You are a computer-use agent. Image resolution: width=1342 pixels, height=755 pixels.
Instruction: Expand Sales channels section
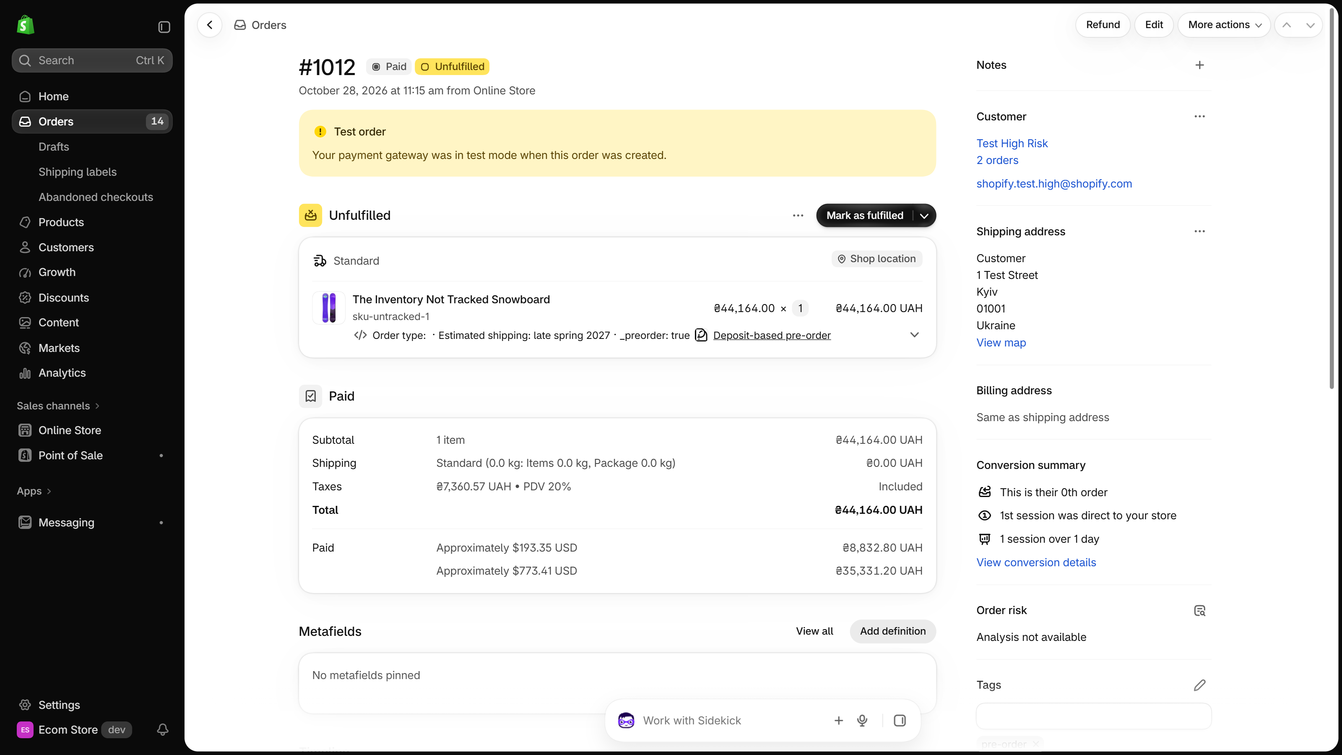tap(58, 405)
